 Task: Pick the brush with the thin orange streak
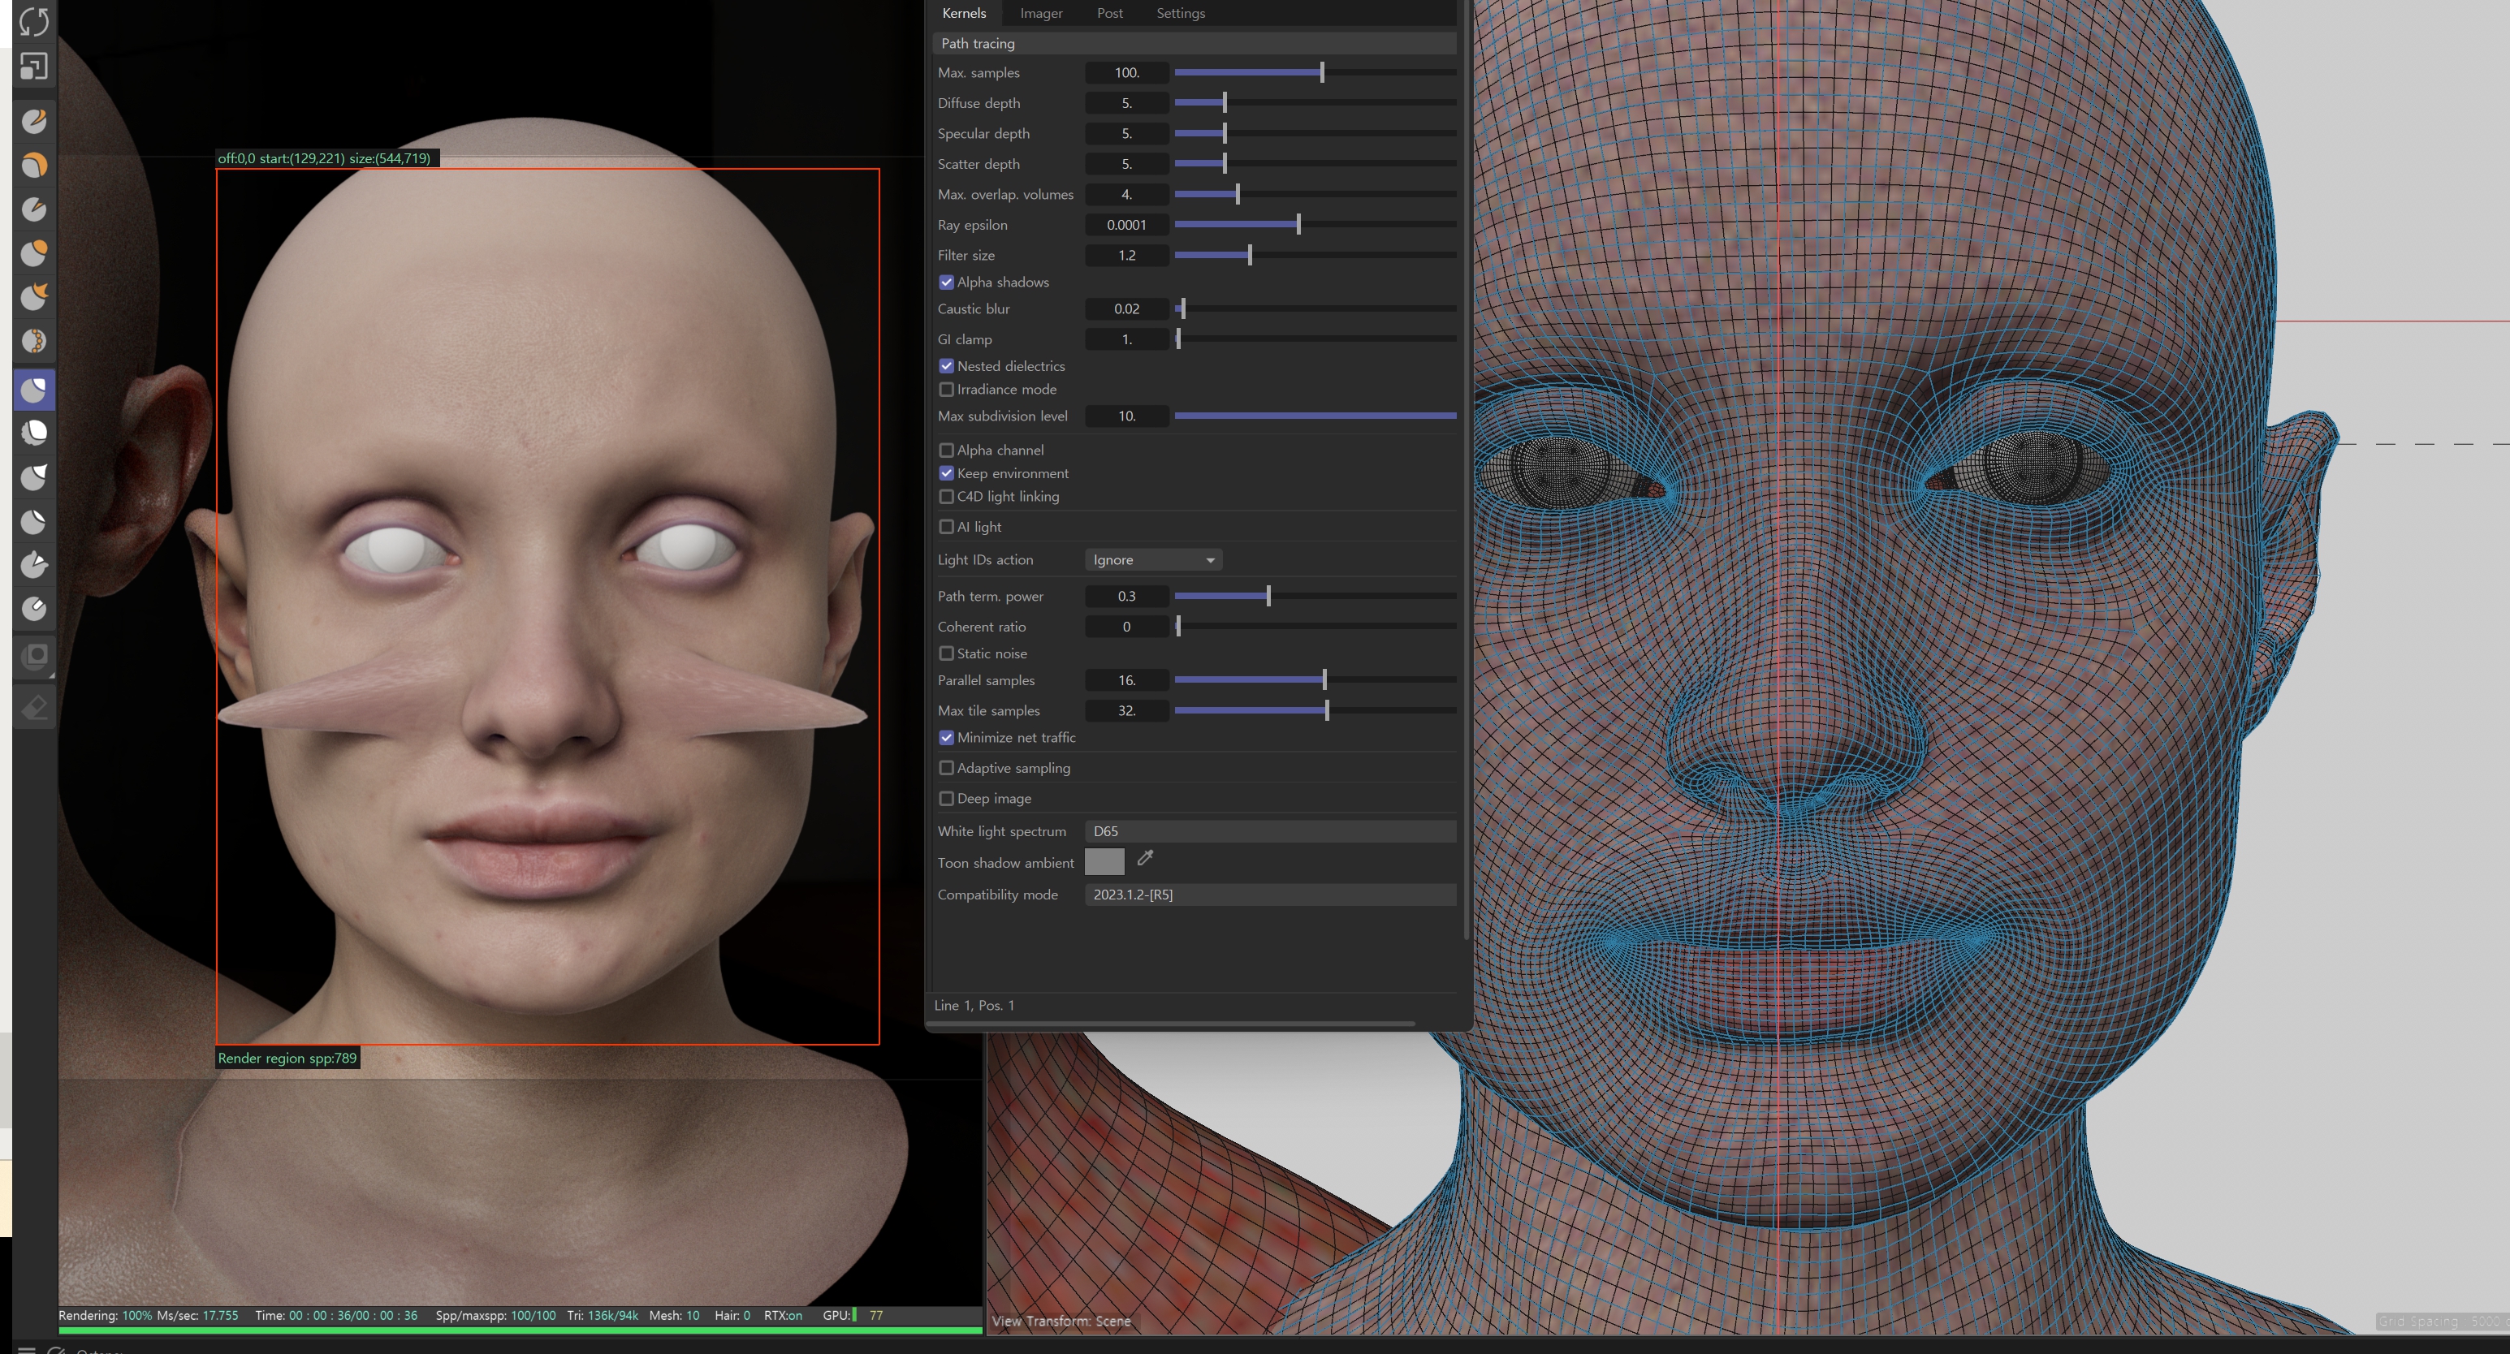34,121
